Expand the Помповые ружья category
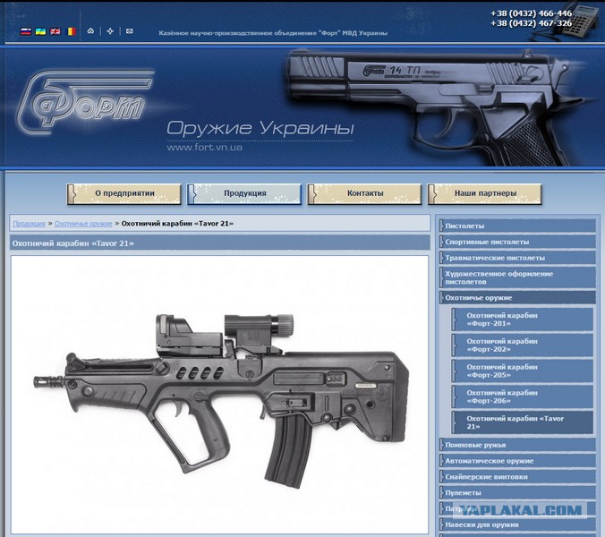605x537 pixels. coord(517,445)
